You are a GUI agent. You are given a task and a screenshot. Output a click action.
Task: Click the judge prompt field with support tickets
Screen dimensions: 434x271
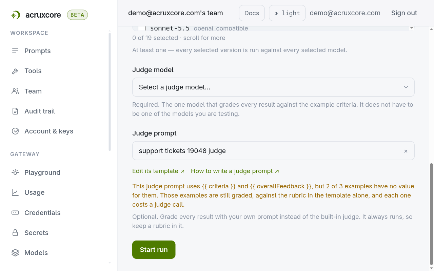click(273, 151)
